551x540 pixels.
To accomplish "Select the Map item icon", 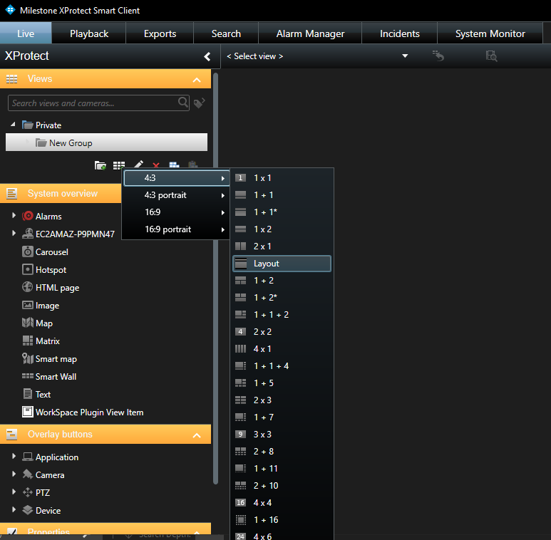I will point(27,323).
